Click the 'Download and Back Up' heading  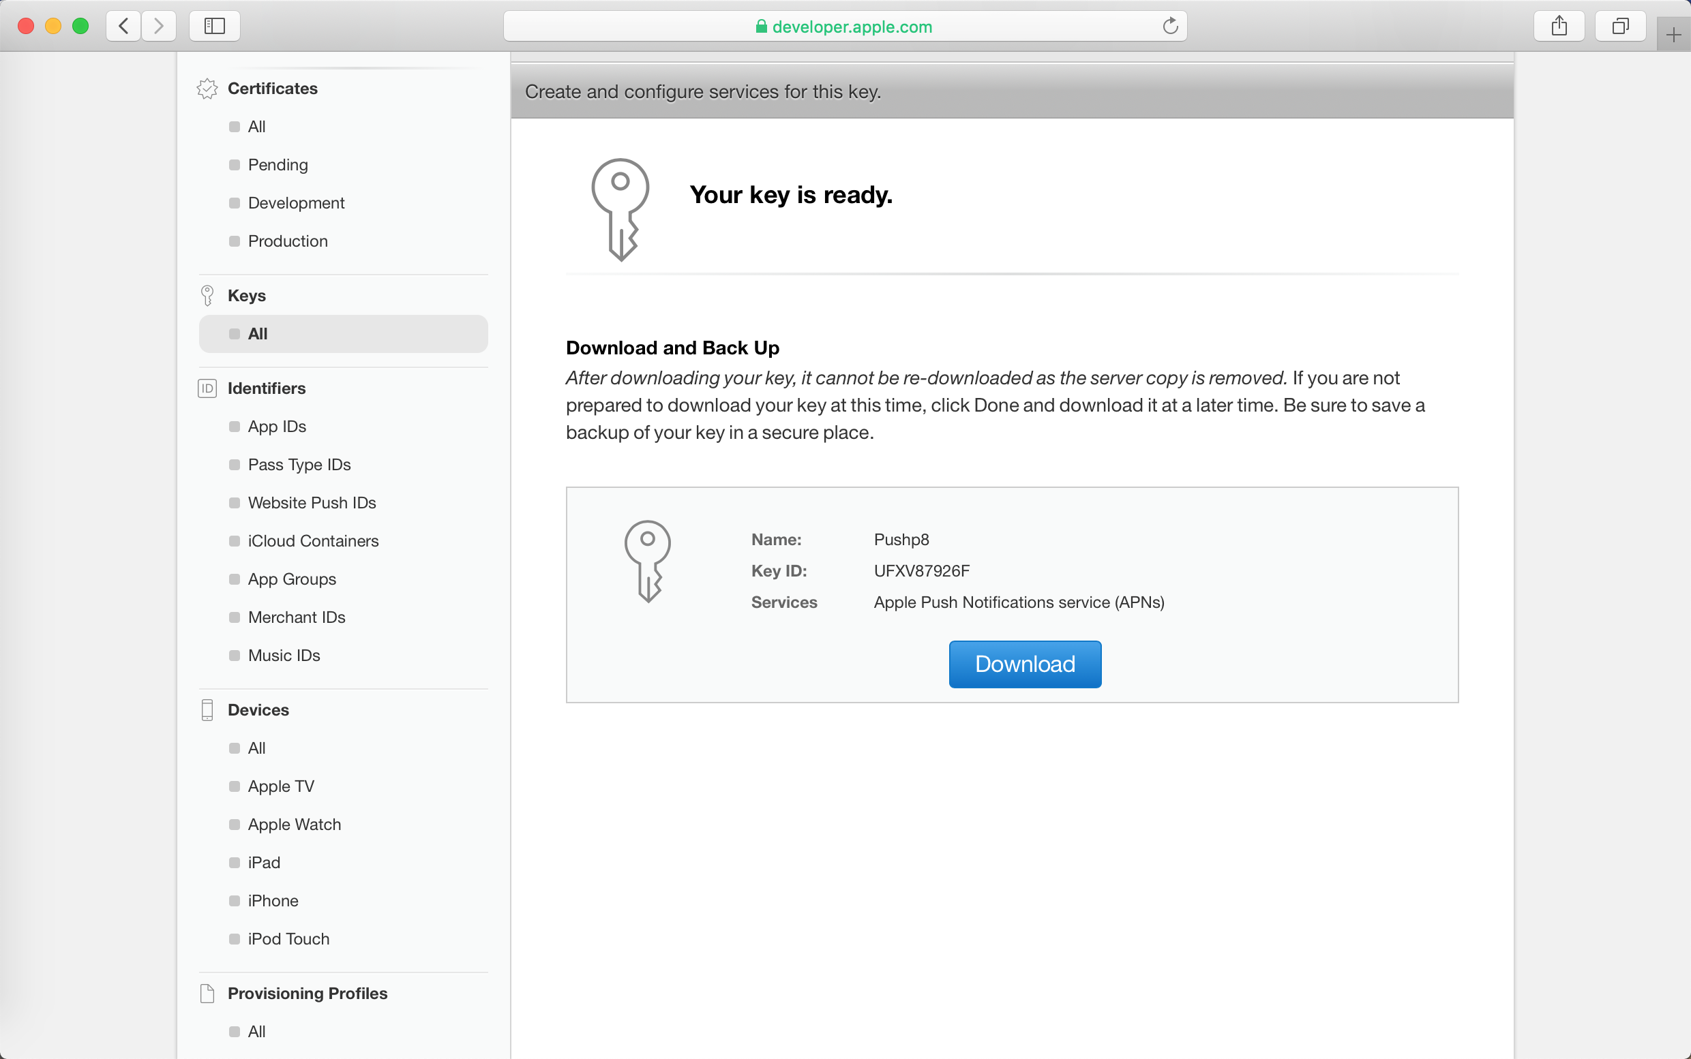[672, 348]
